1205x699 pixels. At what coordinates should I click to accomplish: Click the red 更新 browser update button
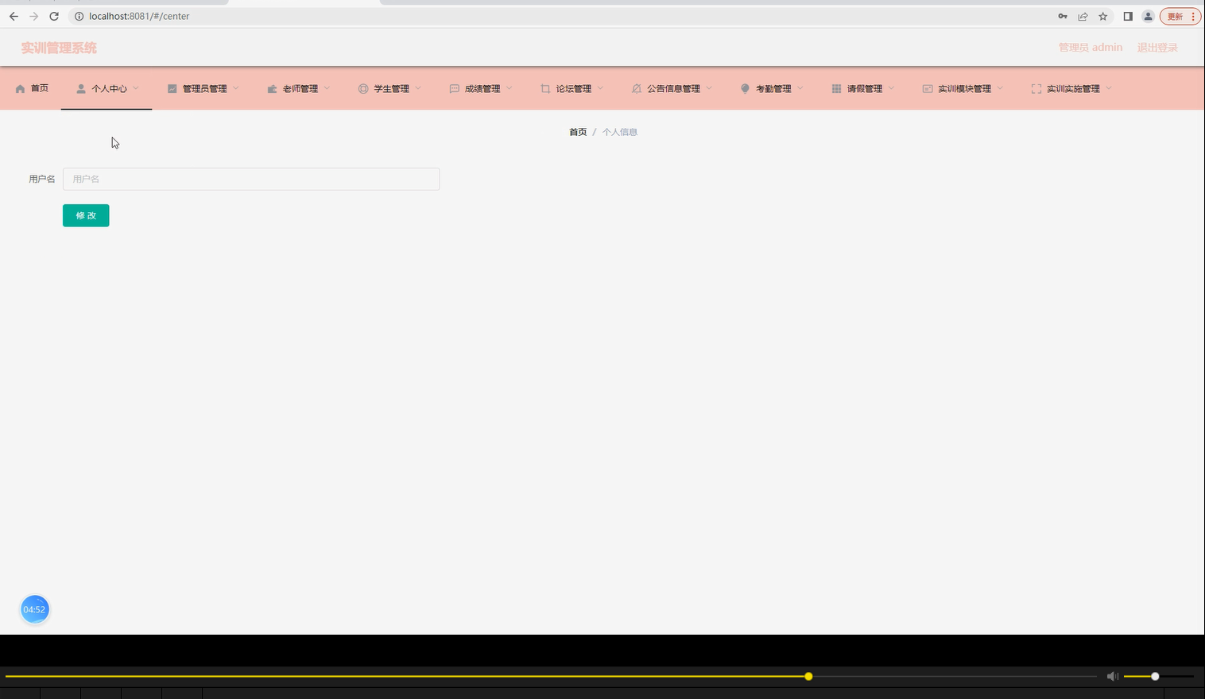pyautogui.click(x=1180, y=16)
